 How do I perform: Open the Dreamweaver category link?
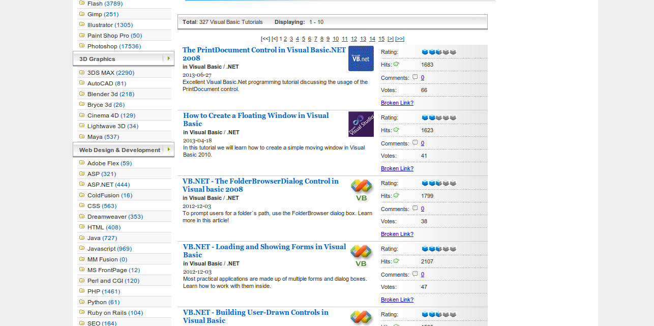pos(115,217)
